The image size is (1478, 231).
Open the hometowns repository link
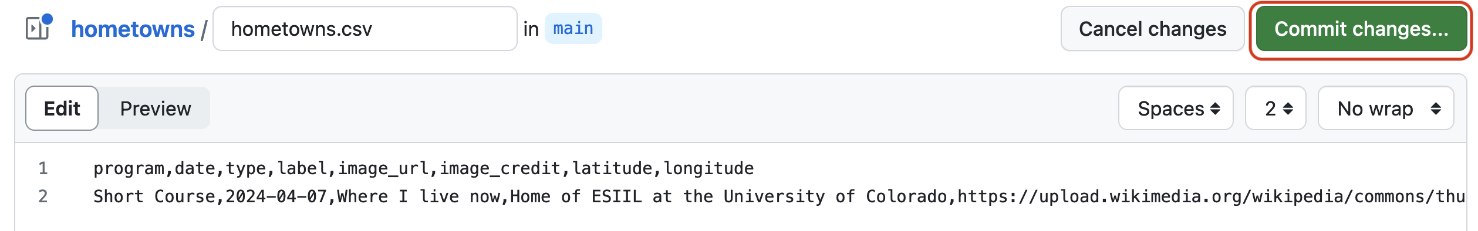pos(133,29)
